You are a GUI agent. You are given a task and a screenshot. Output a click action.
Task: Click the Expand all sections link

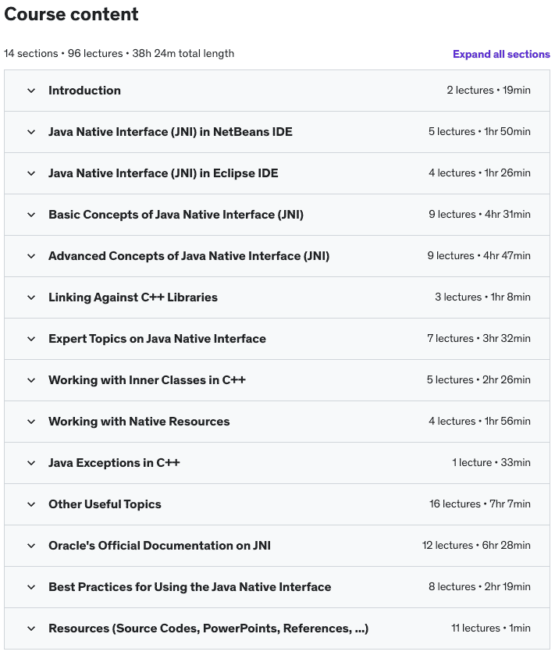[501, 55]
